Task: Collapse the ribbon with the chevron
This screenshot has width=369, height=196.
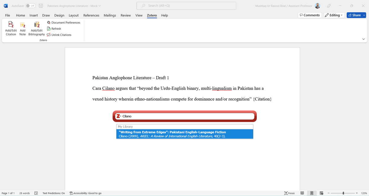Action: 363,39
